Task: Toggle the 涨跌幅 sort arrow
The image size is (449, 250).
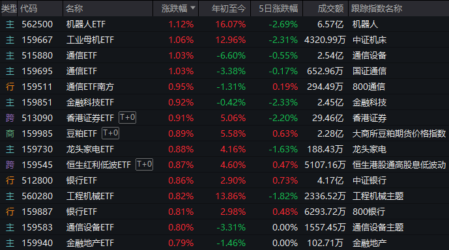Action: coord(193,8)
